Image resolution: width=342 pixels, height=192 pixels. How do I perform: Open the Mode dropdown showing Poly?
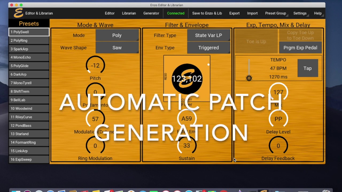[117, 35]
